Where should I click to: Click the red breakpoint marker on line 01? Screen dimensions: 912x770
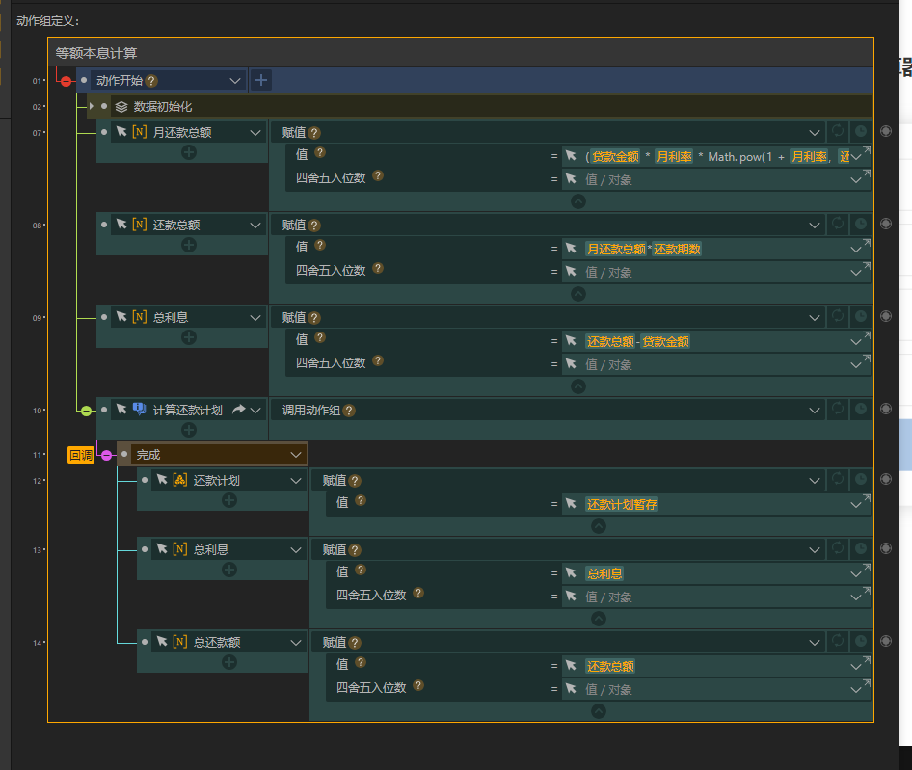(x=66, y=81)
